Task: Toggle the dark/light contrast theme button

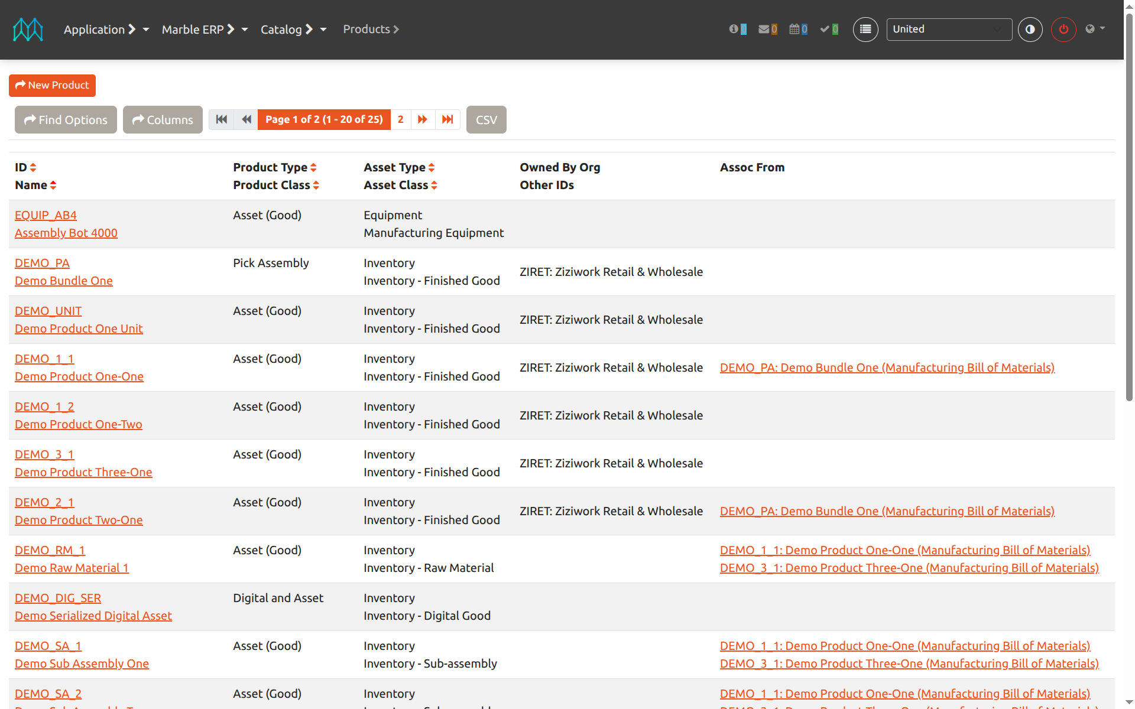Action: (x=1030, y=30)
